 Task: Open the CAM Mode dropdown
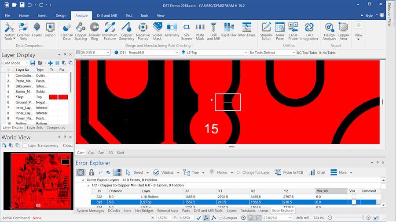15,63
